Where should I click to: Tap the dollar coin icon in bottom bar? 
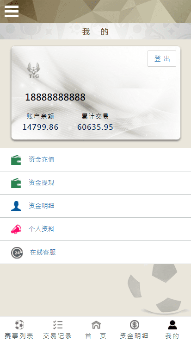[x=135, y=325]
